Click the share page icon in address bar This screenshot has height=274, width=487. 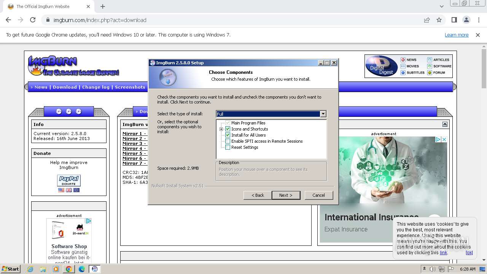click(427, 20)
